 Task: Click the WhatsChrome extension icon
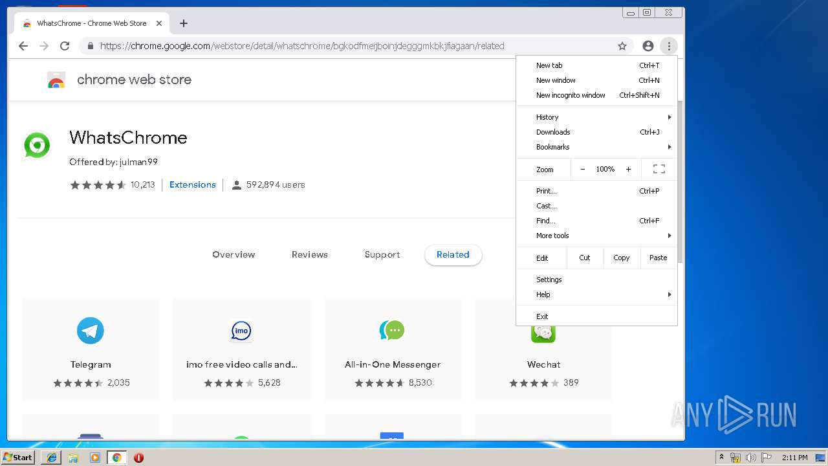click(37, 145)
